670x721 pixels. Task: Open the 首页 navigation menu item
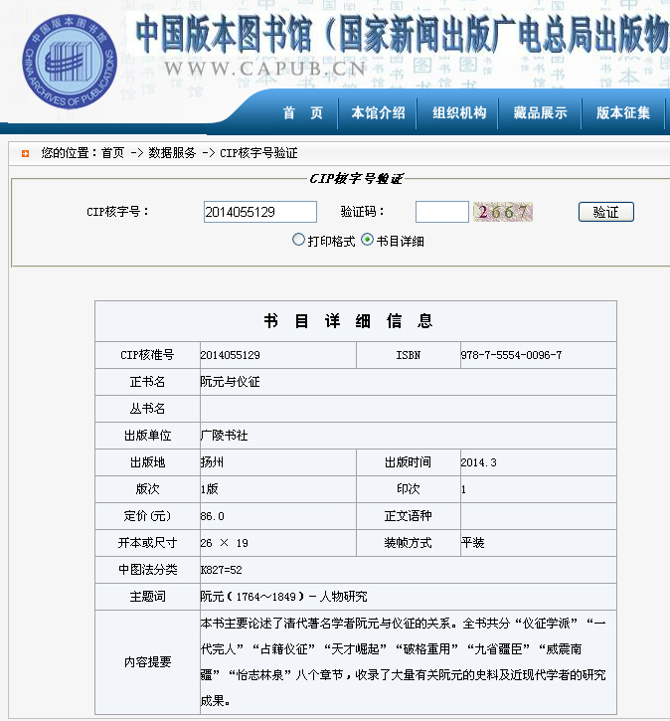[x=303, y=113]
